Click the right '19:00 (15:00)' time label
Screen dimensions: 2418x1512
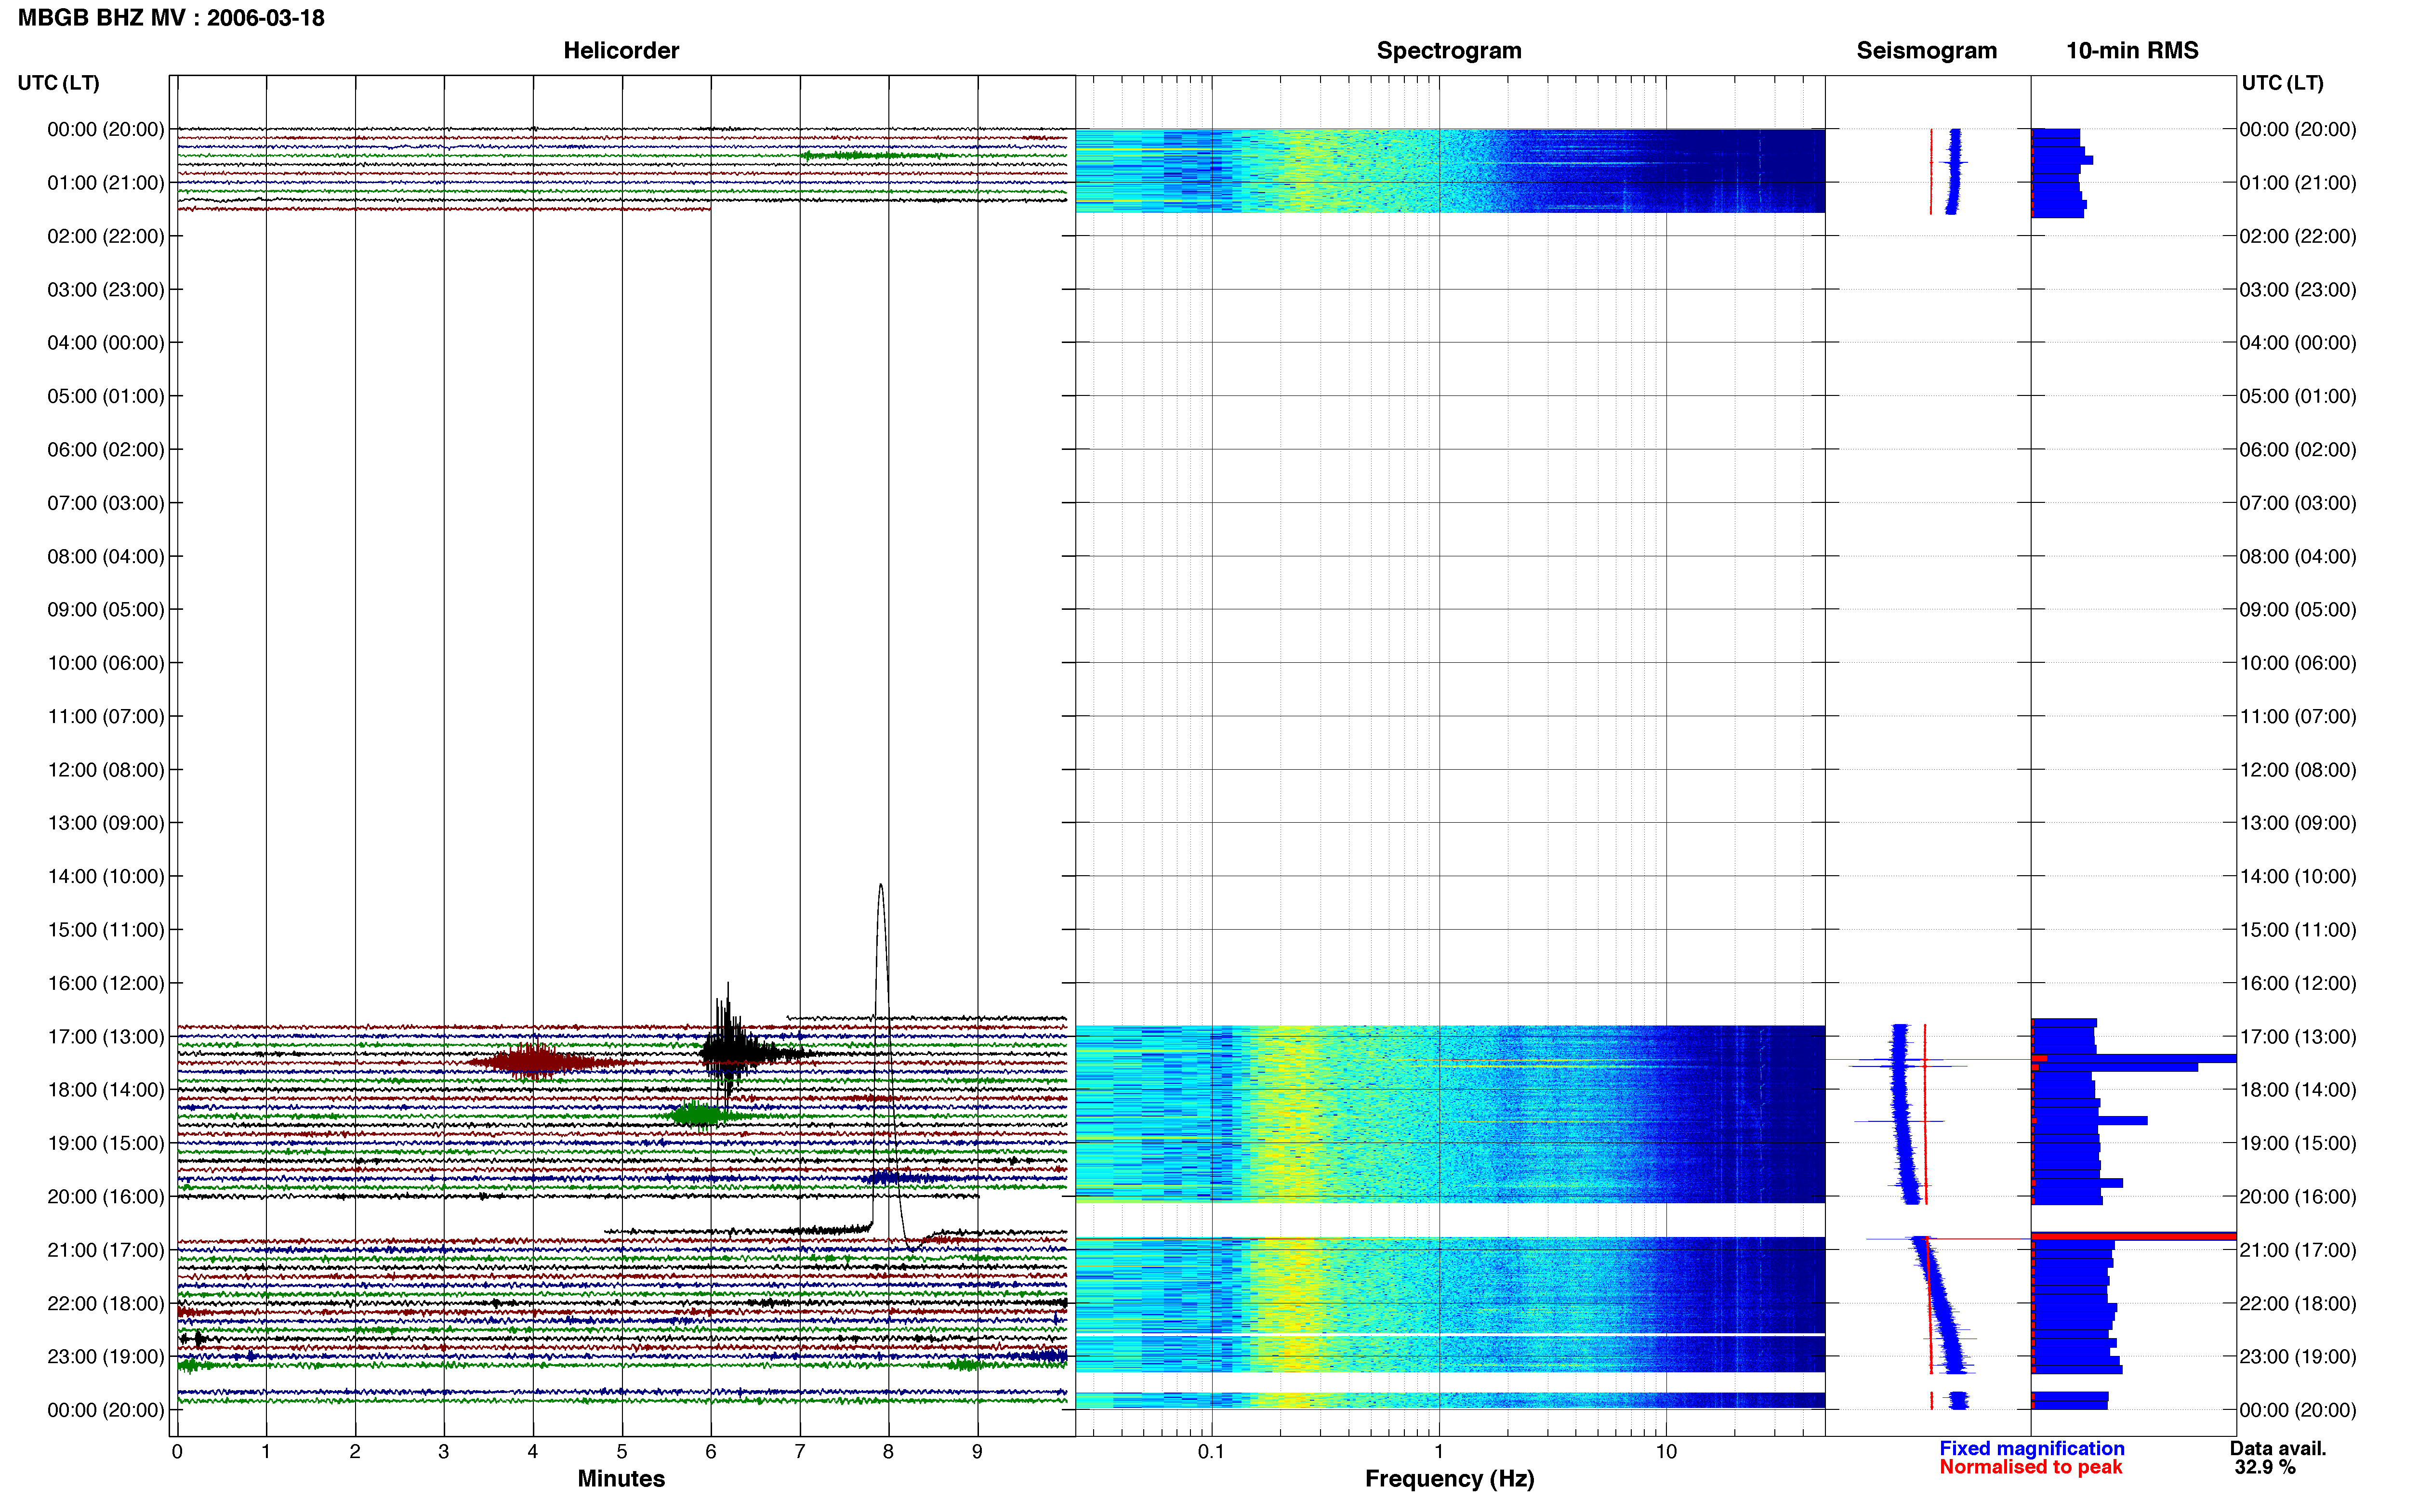2298,1143
